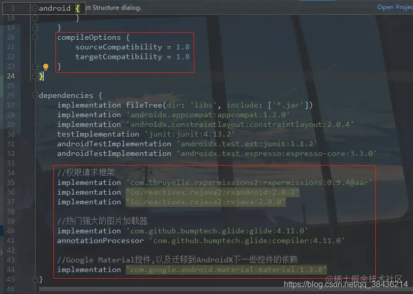Click the highlighted rxandroid:2.0.2 string

pos(212,192)
